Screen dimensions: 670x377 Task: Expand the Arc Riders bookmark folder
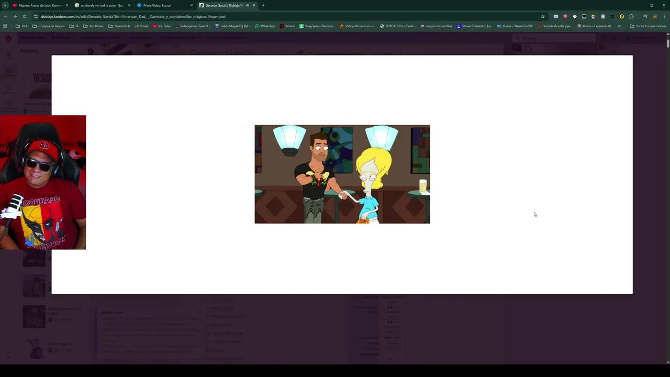click(93, 26)
